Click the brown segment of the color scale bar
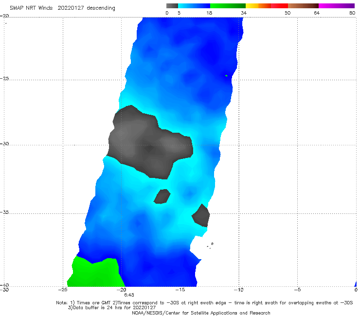 [x=303, y=6]
